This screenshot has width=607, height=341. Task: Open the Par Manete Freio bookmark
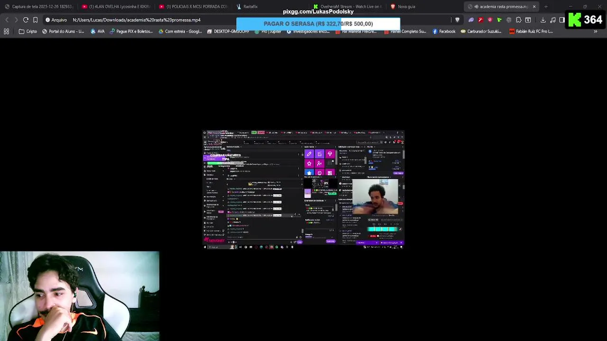(356, 31)
